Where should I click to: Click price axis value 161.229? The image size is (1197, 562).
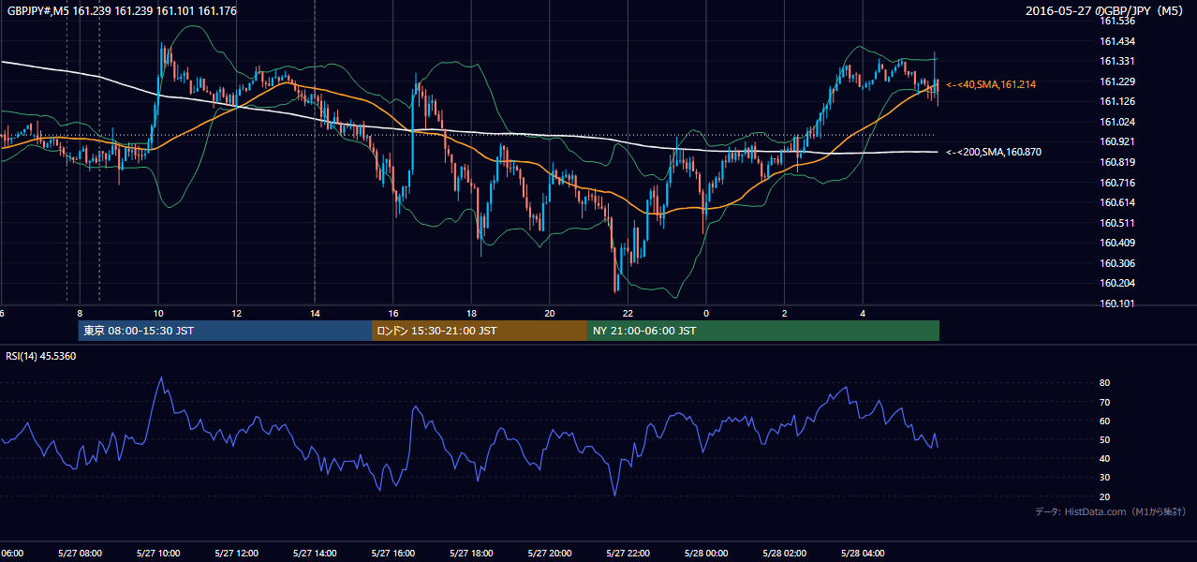click(1117, 81)
